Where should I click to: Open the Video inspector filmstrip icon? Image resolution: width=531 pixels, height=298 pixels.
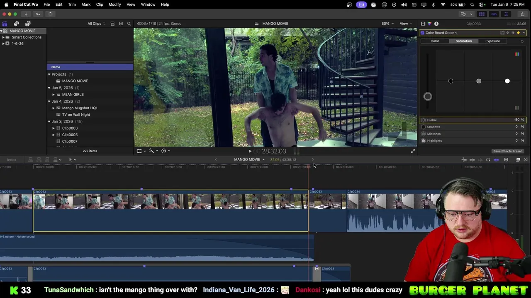click(423, 24)
